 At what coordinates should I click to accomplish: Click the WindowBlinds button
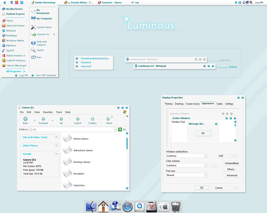[232, 163]
